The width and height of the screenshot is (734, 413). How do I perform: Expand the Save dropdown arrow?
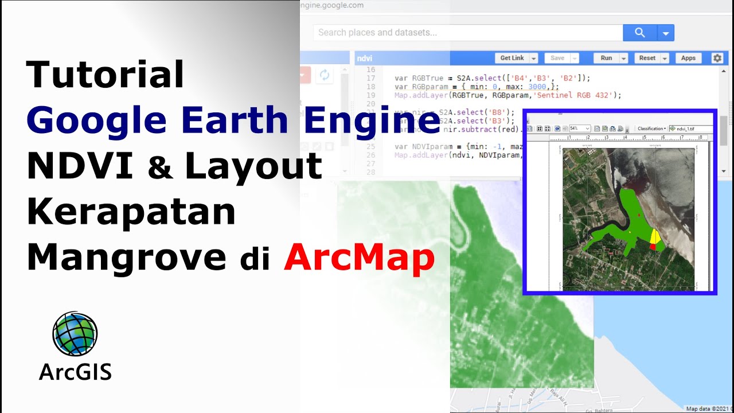(x=575, y=58)
